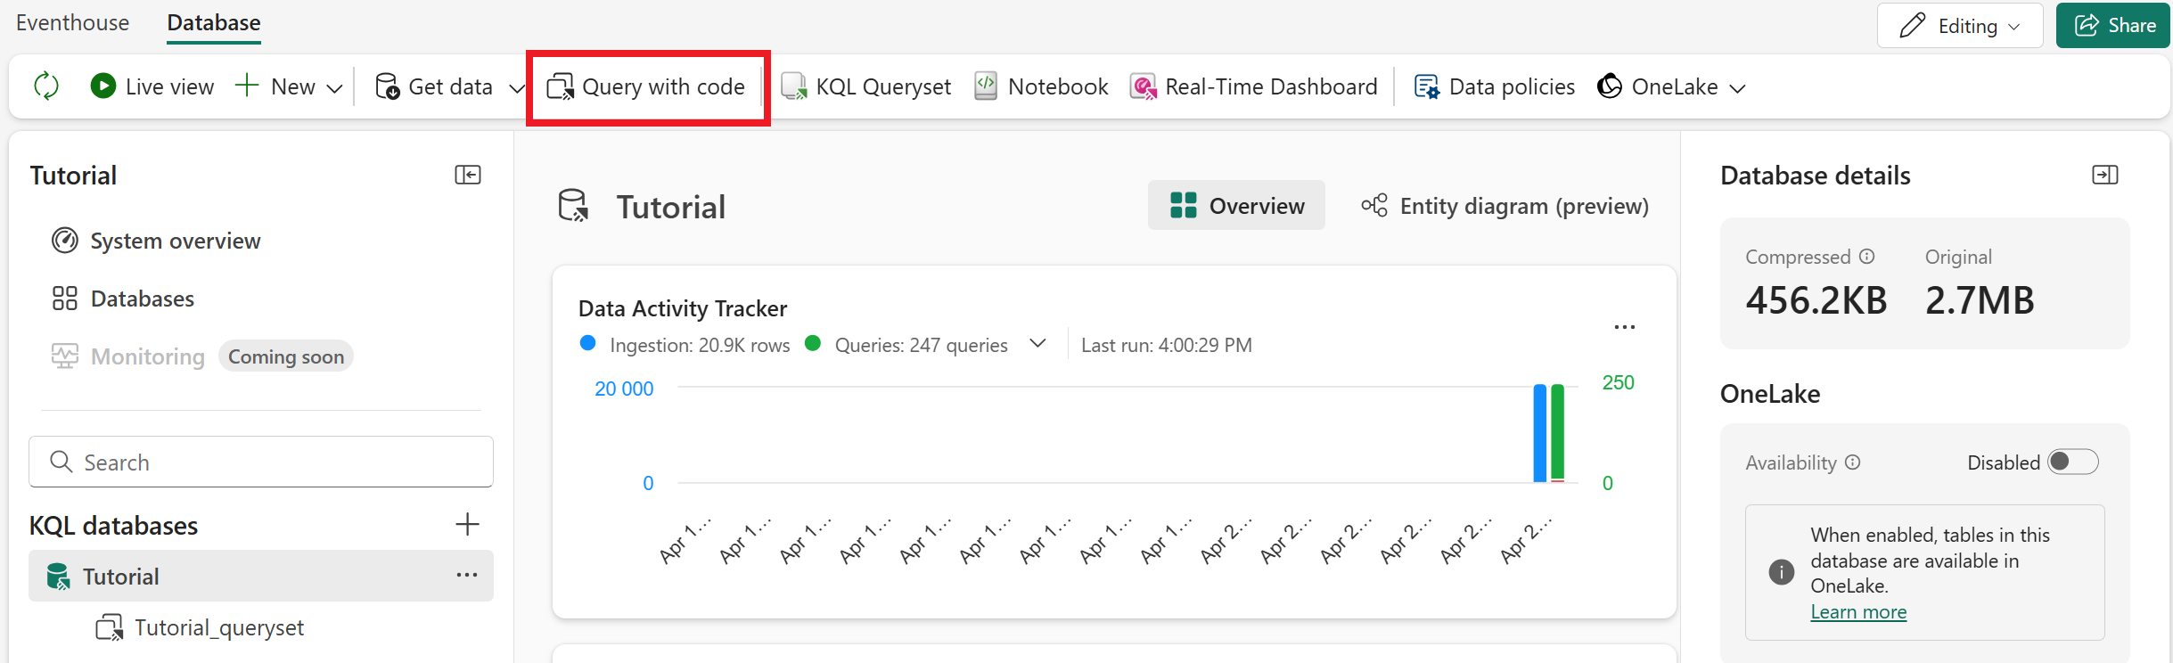
Task: Click the OneLake section heading
Action: (x=1770, y=394)
